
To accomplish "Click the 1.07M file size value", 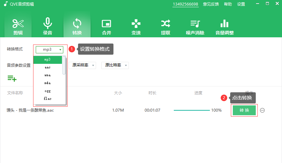I will tap(118, 110).
